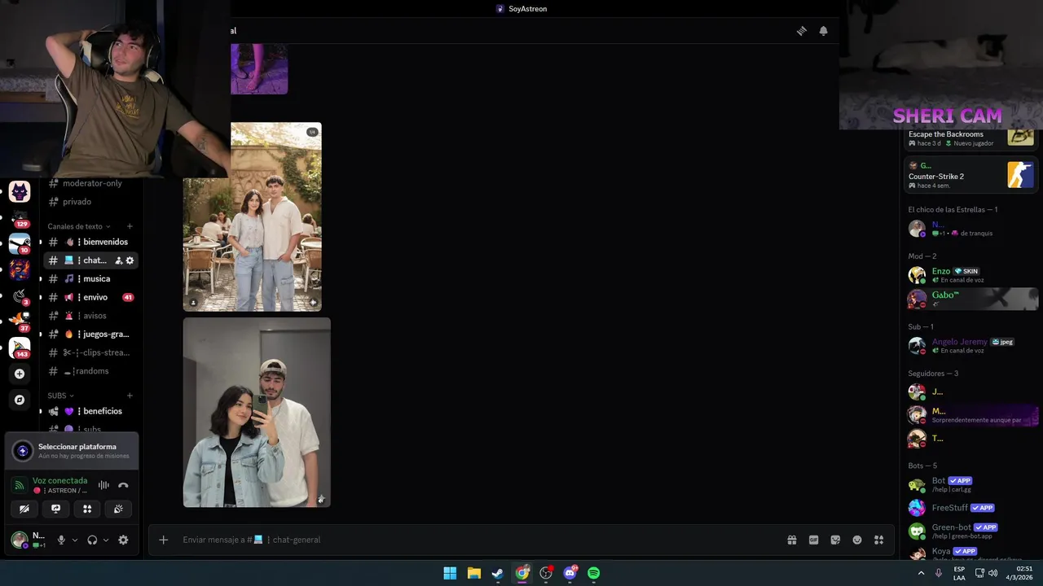Open the beneficios channel
The height and width of the screenshot is (586, 1043).
click(90, 411)
